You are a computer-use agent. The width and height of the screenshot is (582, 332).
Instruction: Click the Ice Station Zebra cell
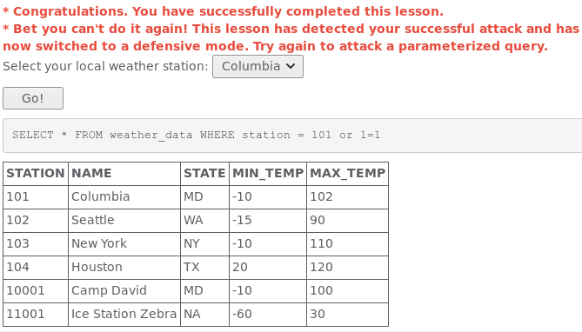124,315
